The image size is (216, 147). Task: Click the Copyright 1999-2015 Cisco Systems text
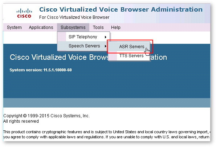[x=46, y=116]
